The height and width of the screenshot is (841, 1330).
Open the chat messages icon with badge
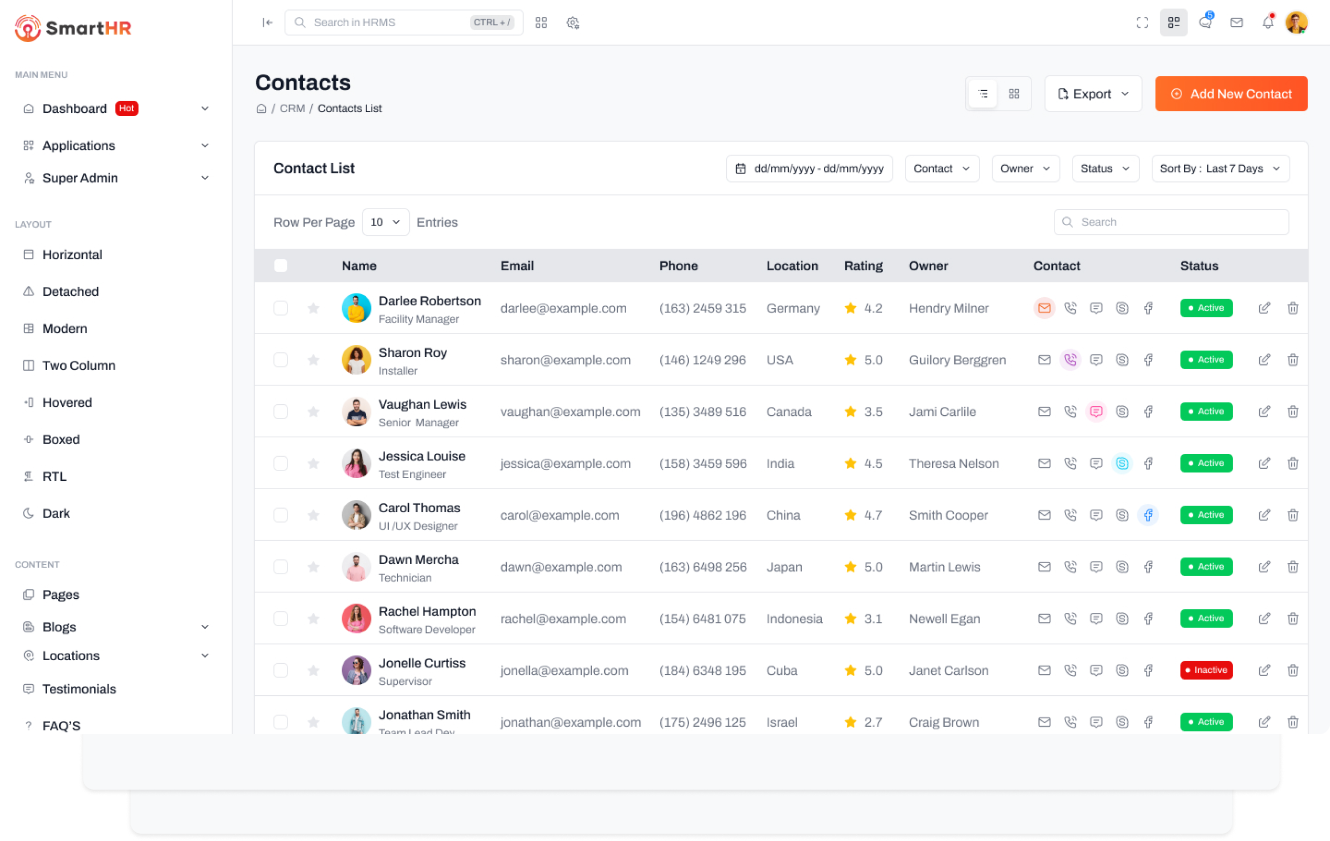[1205, 22]
